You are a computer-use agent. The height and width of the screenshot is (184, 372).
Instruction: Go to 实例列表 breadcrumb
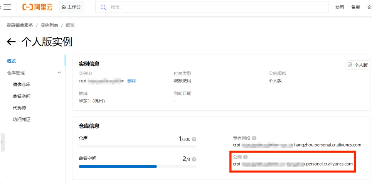[x=49, y=25]
